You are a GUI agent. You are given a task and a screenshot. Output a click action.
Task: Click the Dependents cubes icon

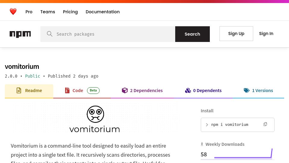[188, 90]
